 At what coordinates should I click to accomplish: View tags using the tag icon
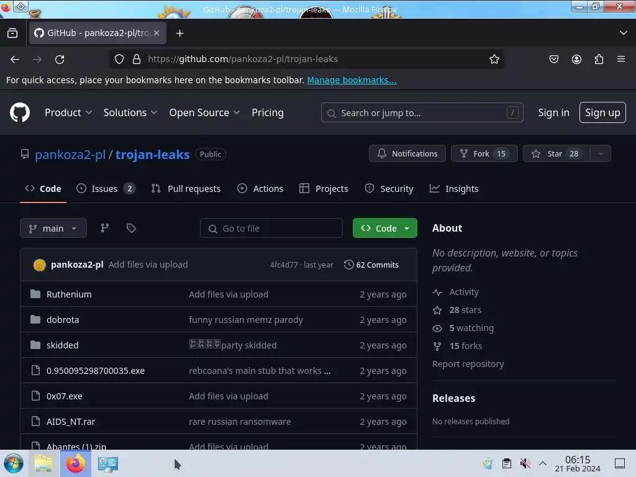(x=131, y=228)
